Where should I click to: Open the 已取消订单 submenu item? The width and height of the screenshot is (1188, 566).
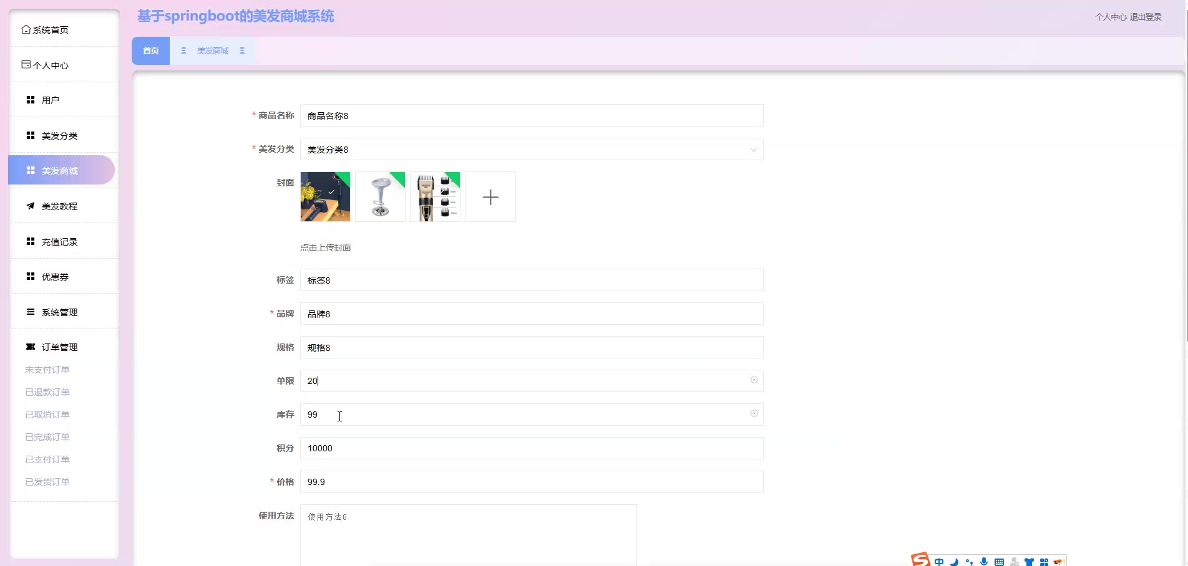click(x=47, y=415)
